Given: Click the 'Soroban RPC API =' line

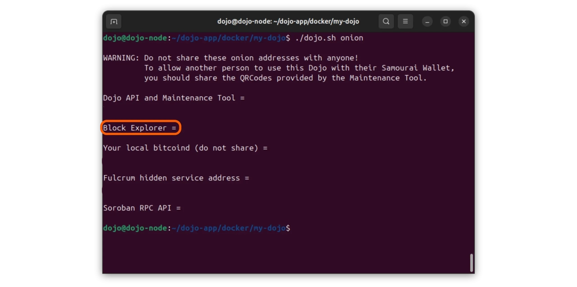Looking at the screenshot, I should click(x=142, y=208).
